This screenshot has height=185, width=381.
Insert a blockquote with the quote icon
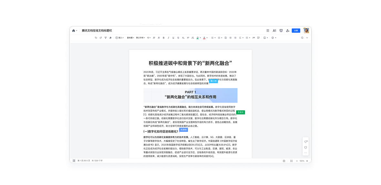(253, 38)
